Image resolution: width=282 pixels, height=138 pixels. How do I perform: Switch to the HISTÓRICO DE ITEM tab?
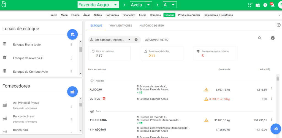pyautogui.click(x=152, y=26)
